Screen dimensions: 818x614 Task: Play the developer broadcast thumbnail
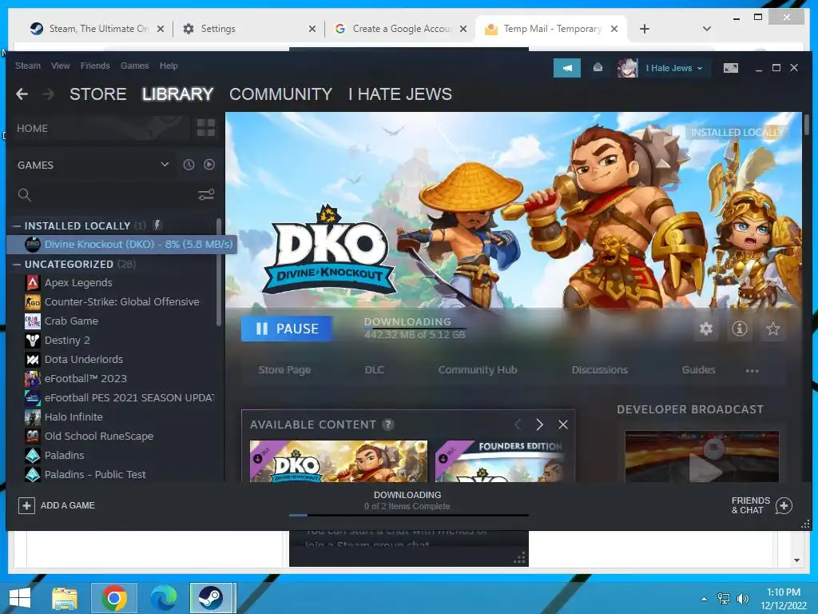pyautogui.click(x=701, y=457)
